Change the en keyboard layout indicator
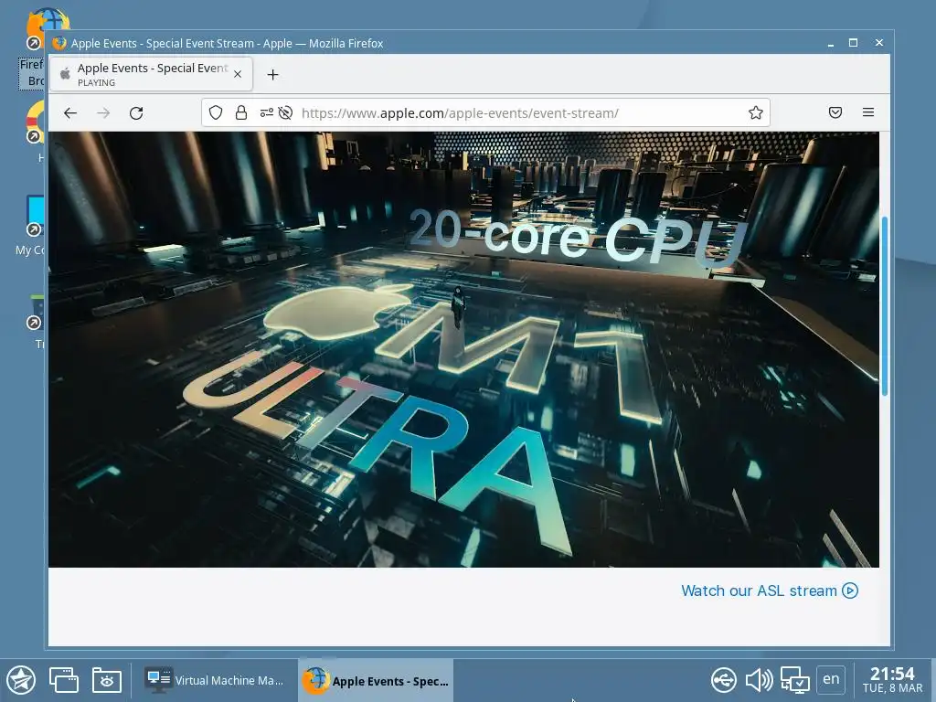This screenshot has width=936, height=702. 831,679
